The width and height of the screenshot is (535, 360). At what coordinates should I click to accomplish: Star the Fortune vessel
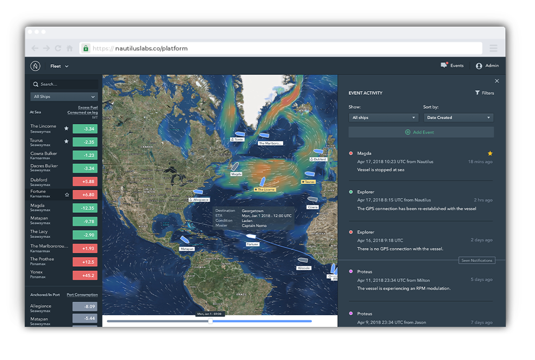click(67, 195)
